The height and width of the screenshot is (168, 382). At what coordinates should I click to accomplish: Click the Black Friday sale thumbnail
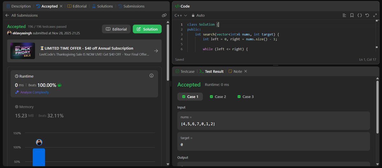pyautogui.click(x=23, y=51)
